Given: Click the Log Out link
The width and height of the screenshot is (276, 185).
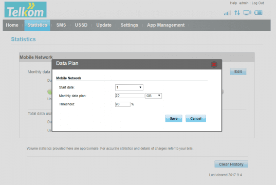Looking at the screenshot, I should 257,3.
